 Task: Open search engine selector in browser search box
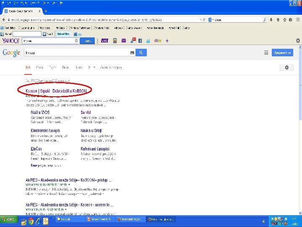click(211, 20)
